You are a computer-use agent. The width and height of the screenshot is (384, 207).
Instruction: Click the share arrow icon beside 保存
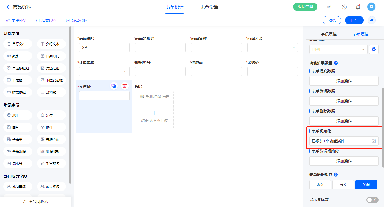(x=371, y=20)
